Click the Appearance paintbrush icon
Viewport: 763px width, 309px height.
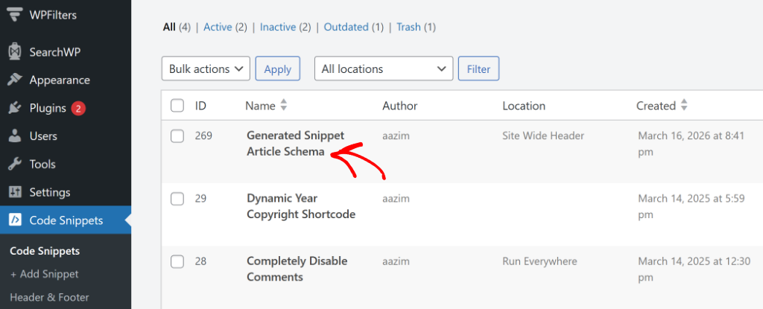click(15, 80)
